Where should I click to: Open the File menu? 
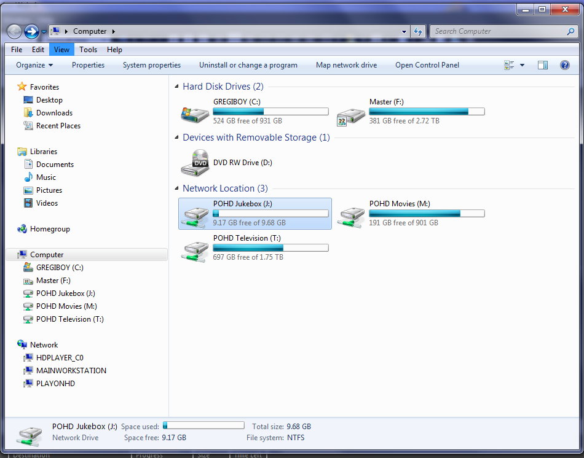17,50
